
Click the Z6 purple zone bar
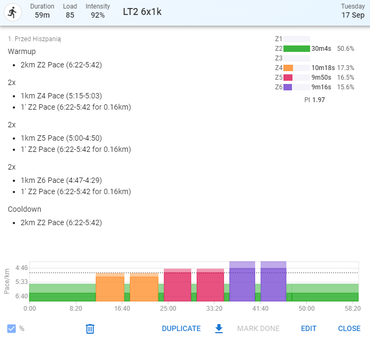click(288, 87)
